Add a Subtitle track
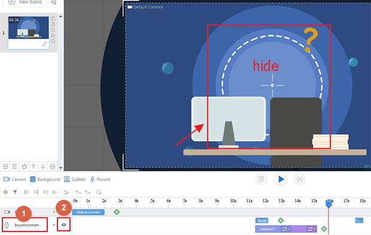 click(x=75, y=180)
